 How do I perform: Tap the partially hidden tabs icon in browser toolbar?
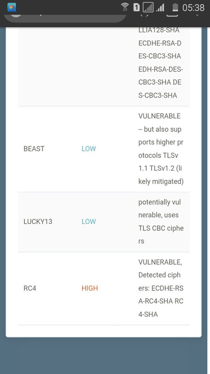pyautogui.click(x=172, y=16)
